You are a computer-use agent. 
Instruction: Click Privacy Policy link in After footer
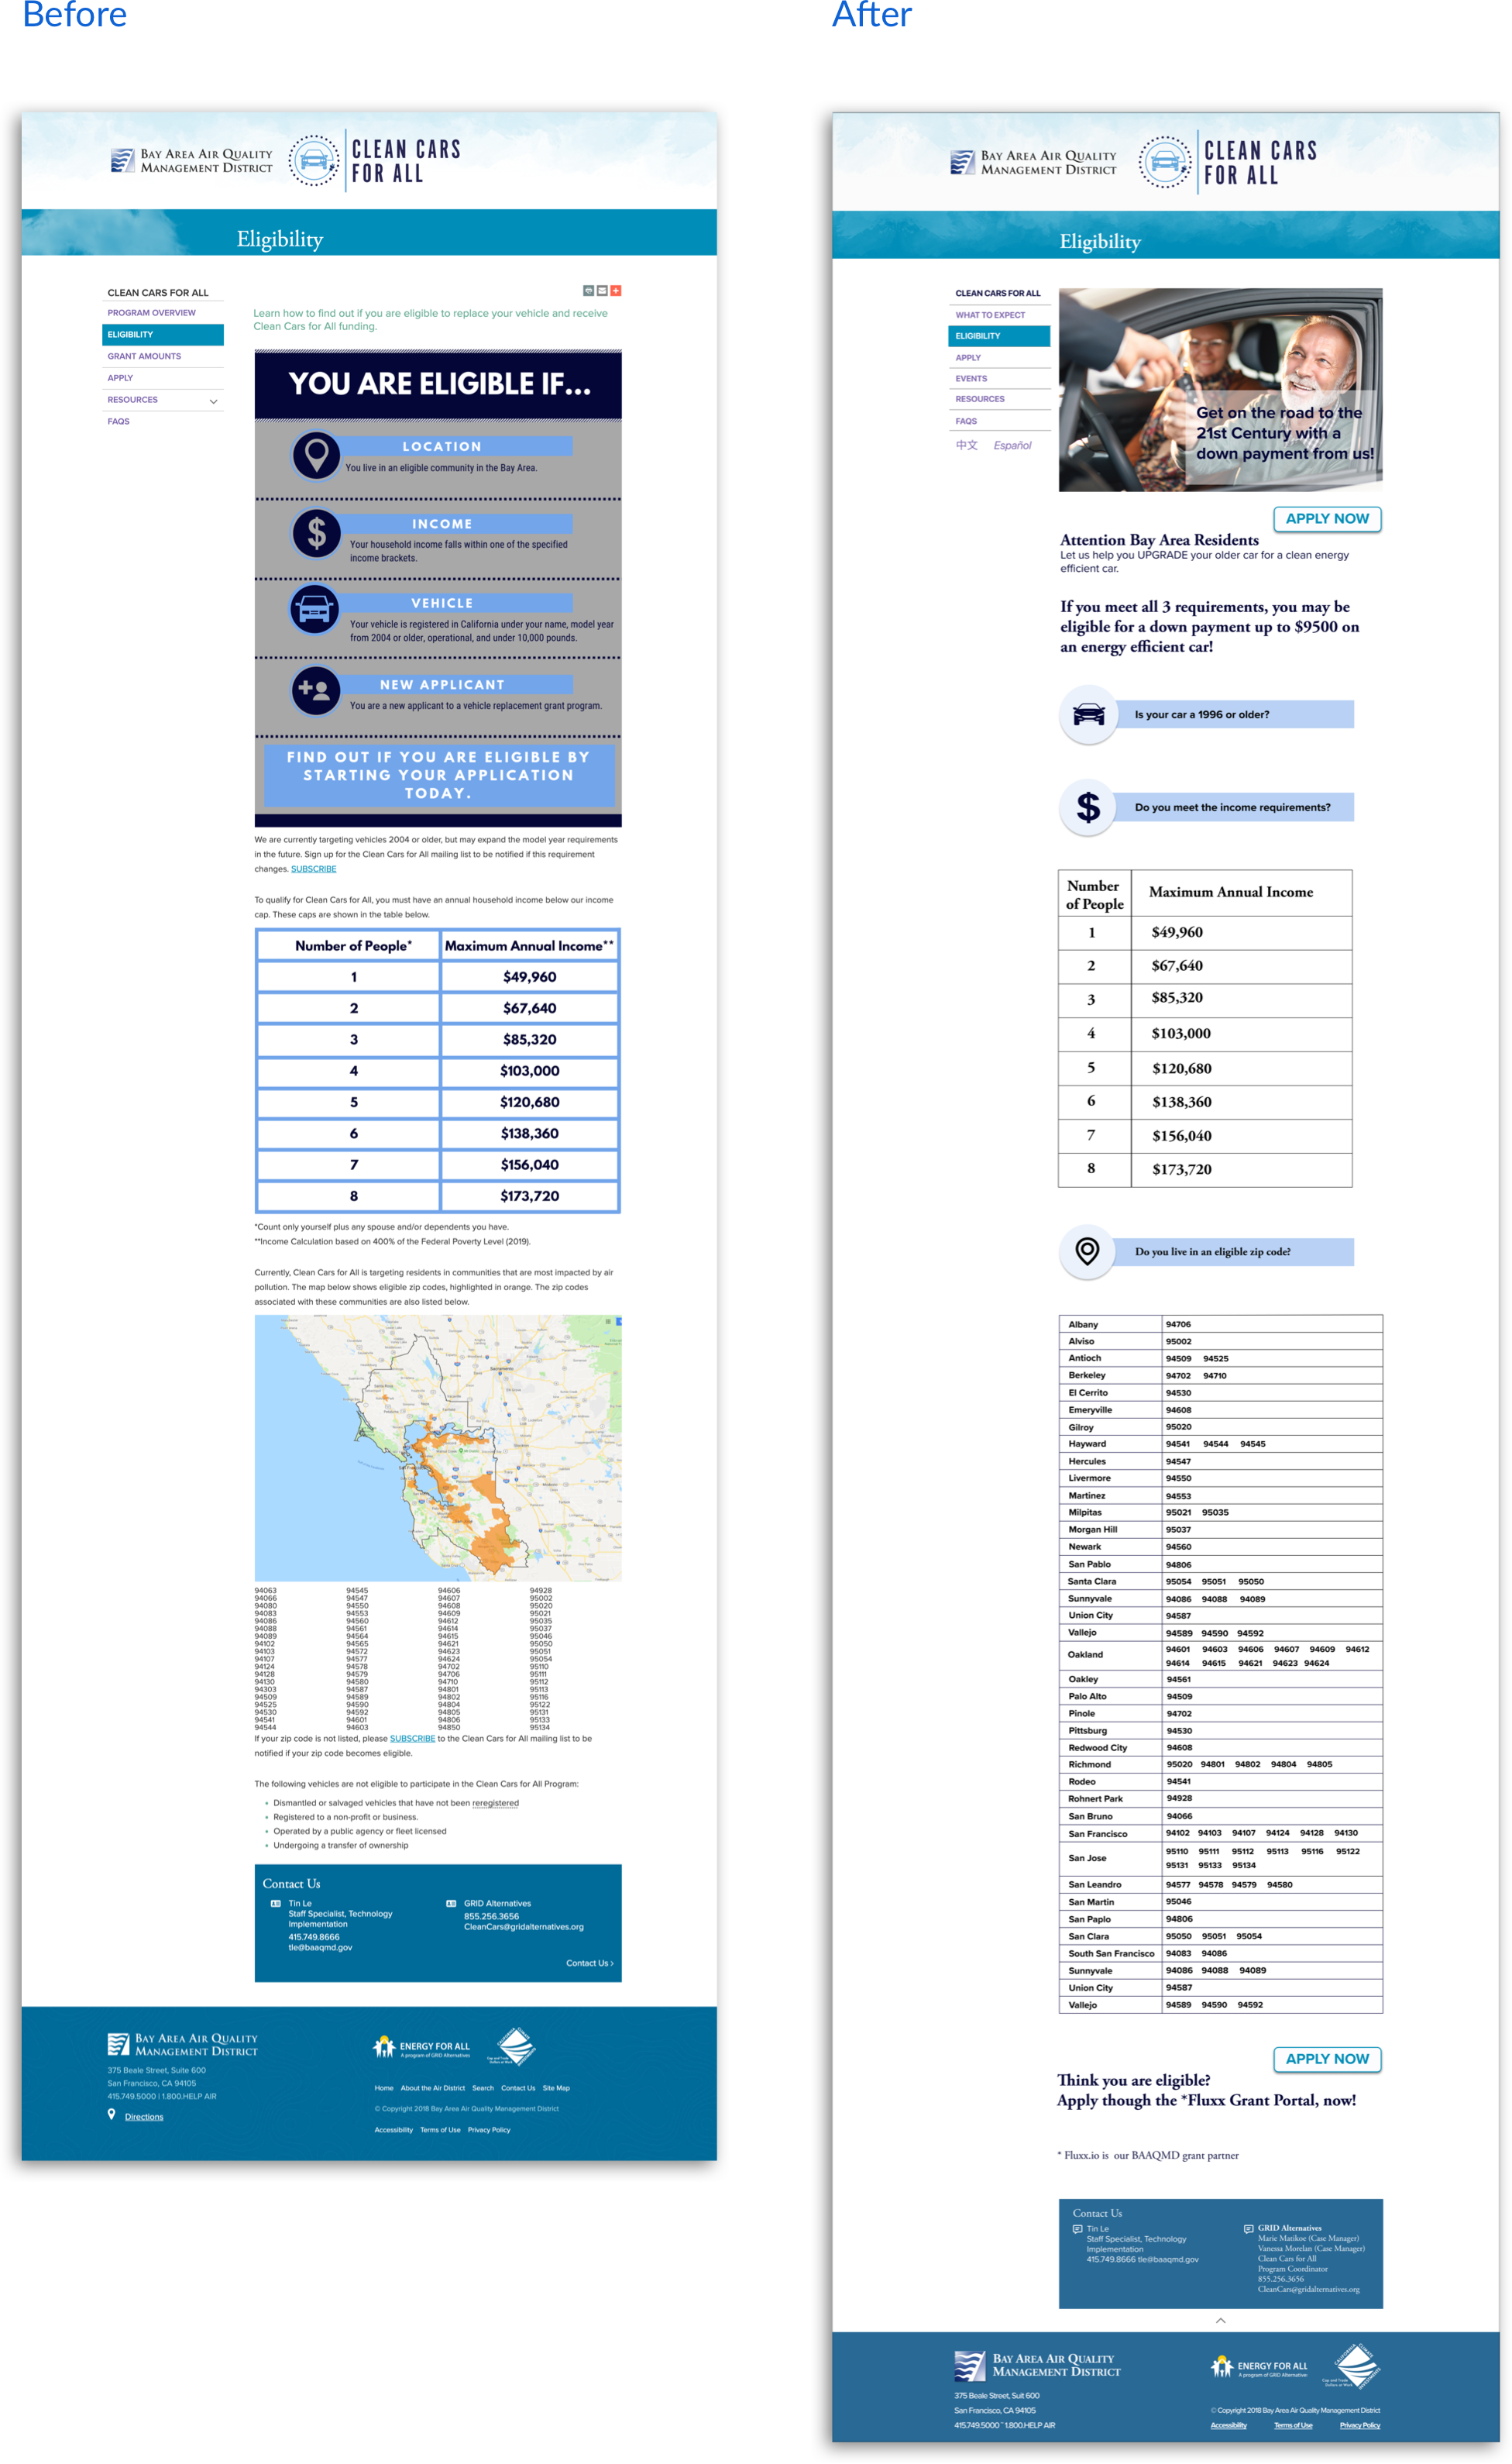click(1360, 2425)
